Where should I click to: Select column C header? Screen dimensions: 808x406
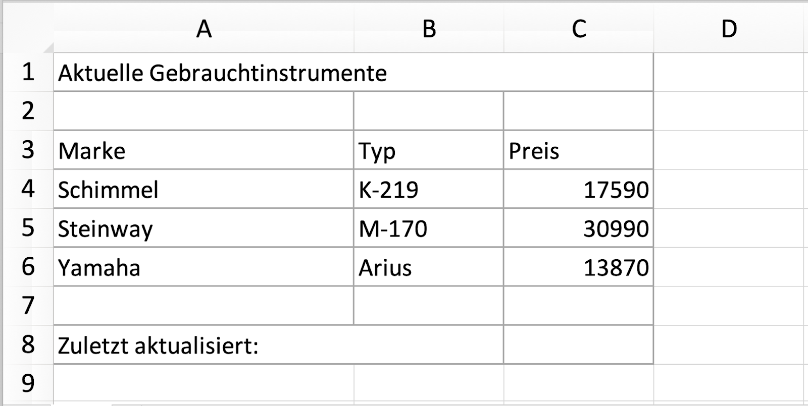pyautogui.click(x=579, y=29)
